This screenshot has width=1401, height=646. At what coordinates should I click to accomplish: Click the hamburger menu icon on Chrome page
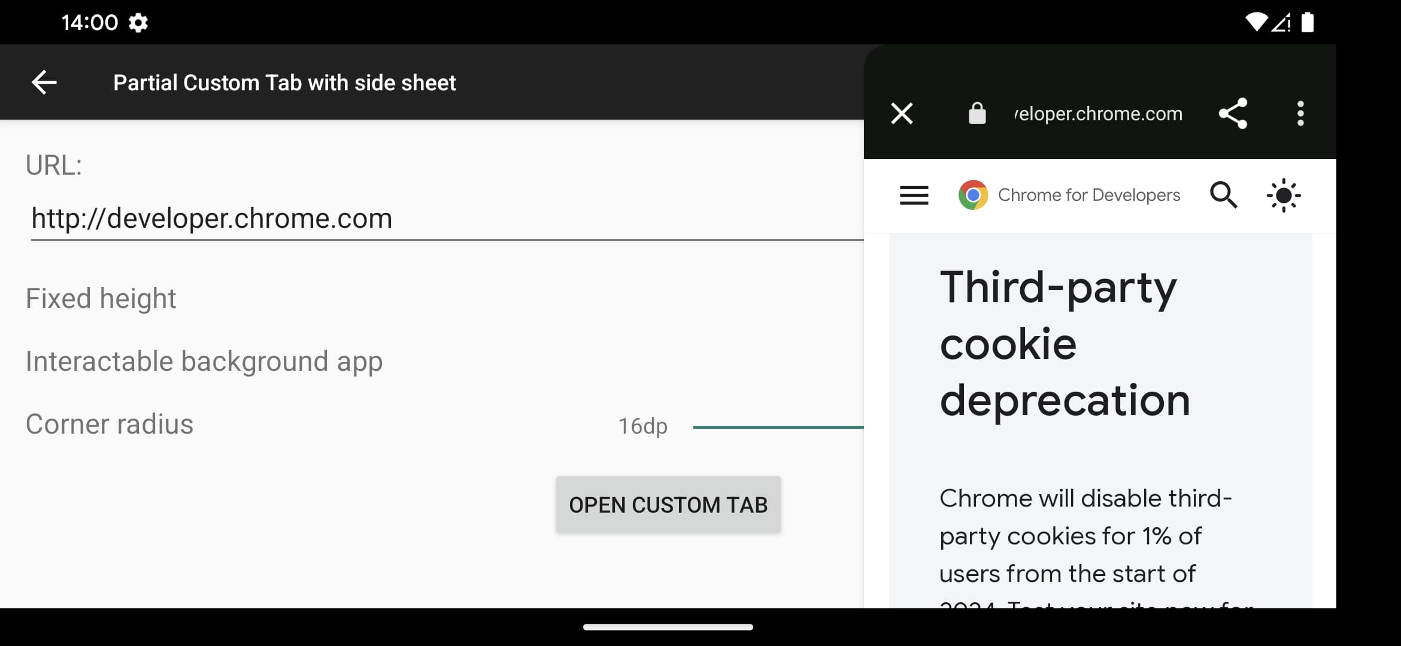[x=913, y=194]
